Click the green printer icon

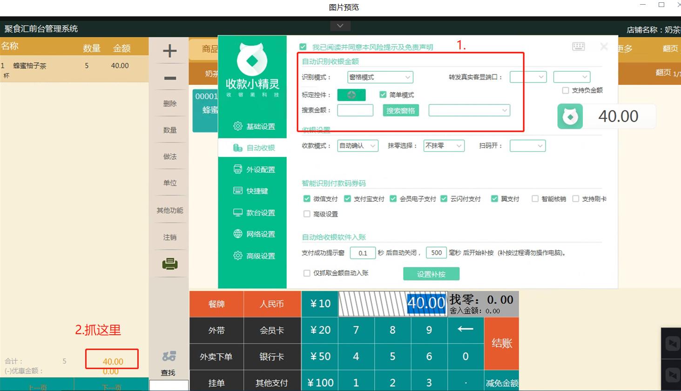(170, 264)
